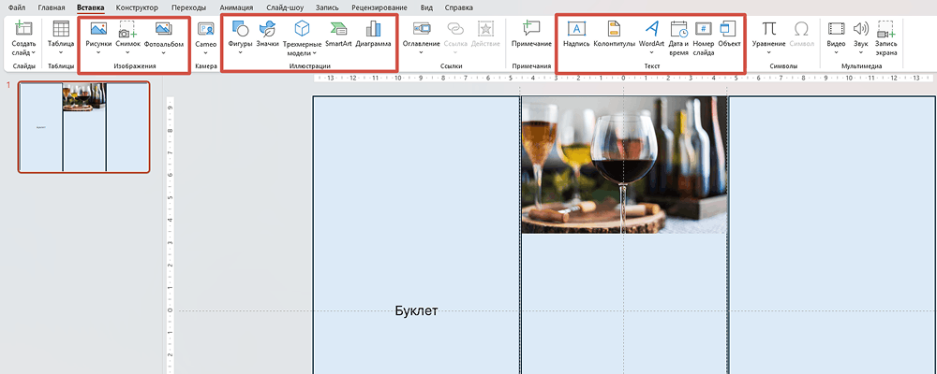Expand the Оглавление dropdown arrow

tap(422, 52)
